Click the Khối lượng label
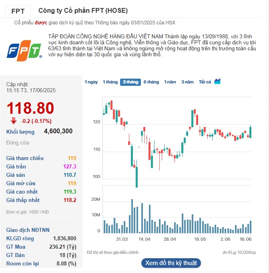269x273 pixels. [x=20, y=132]
